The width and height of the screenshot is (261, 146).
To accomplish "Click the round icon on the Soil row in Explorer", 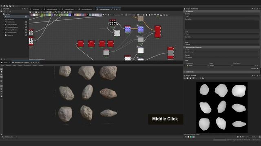I will (x=26, y=17).
